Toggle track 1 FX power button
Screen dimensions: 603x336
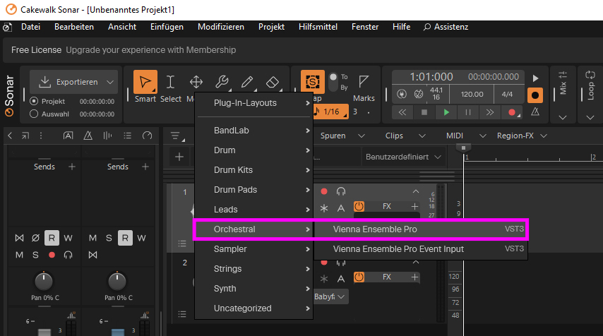(x=359, y=206)
